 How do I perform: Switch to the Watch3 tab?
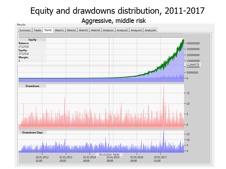pos(83,30)
